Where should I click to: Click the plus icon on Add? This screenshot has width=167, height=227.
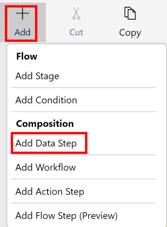(x=23, y=14)
